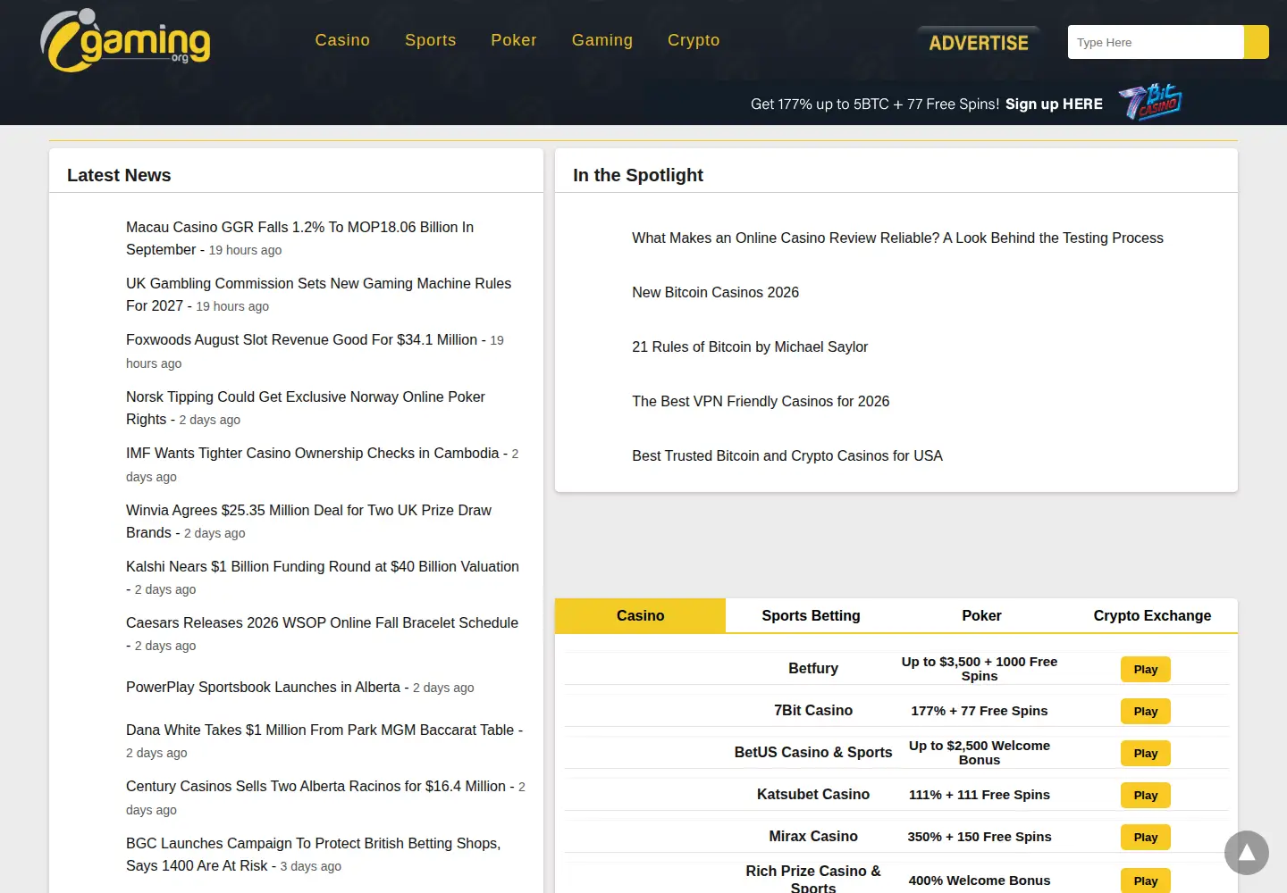This screenshot has width=1287, height=893.
Task: Focus the Type Here search field
Action: click(x=1156, y=42)
